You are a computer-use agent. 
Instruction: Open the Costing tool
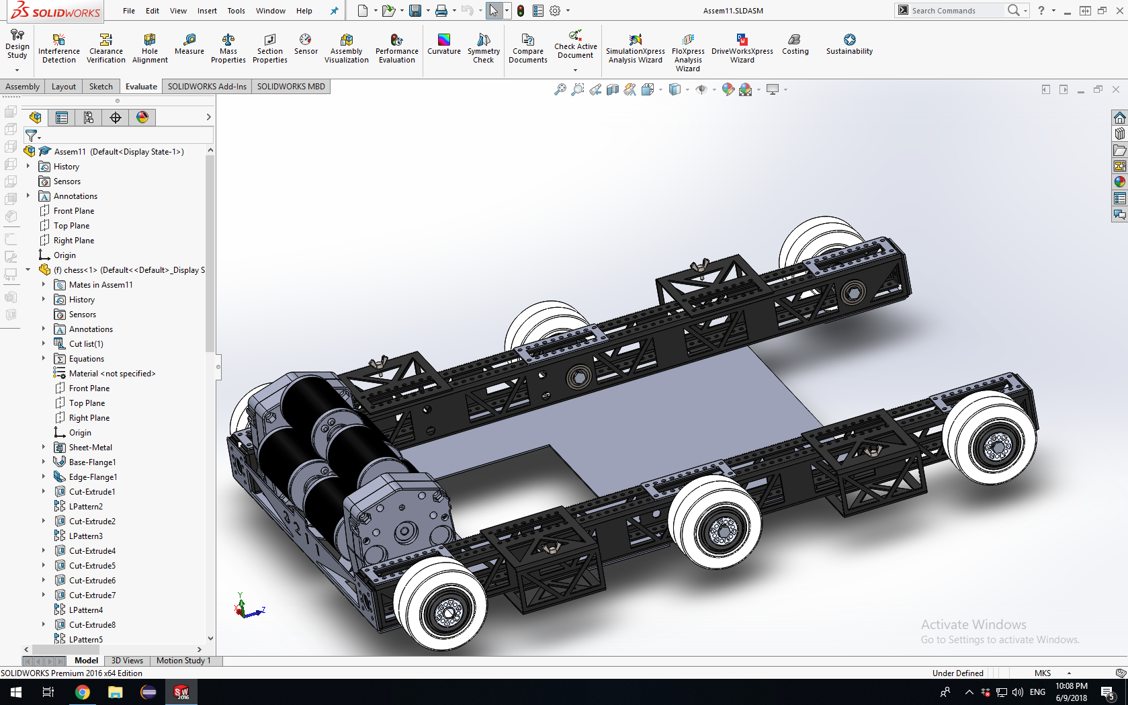click(795, 44)
